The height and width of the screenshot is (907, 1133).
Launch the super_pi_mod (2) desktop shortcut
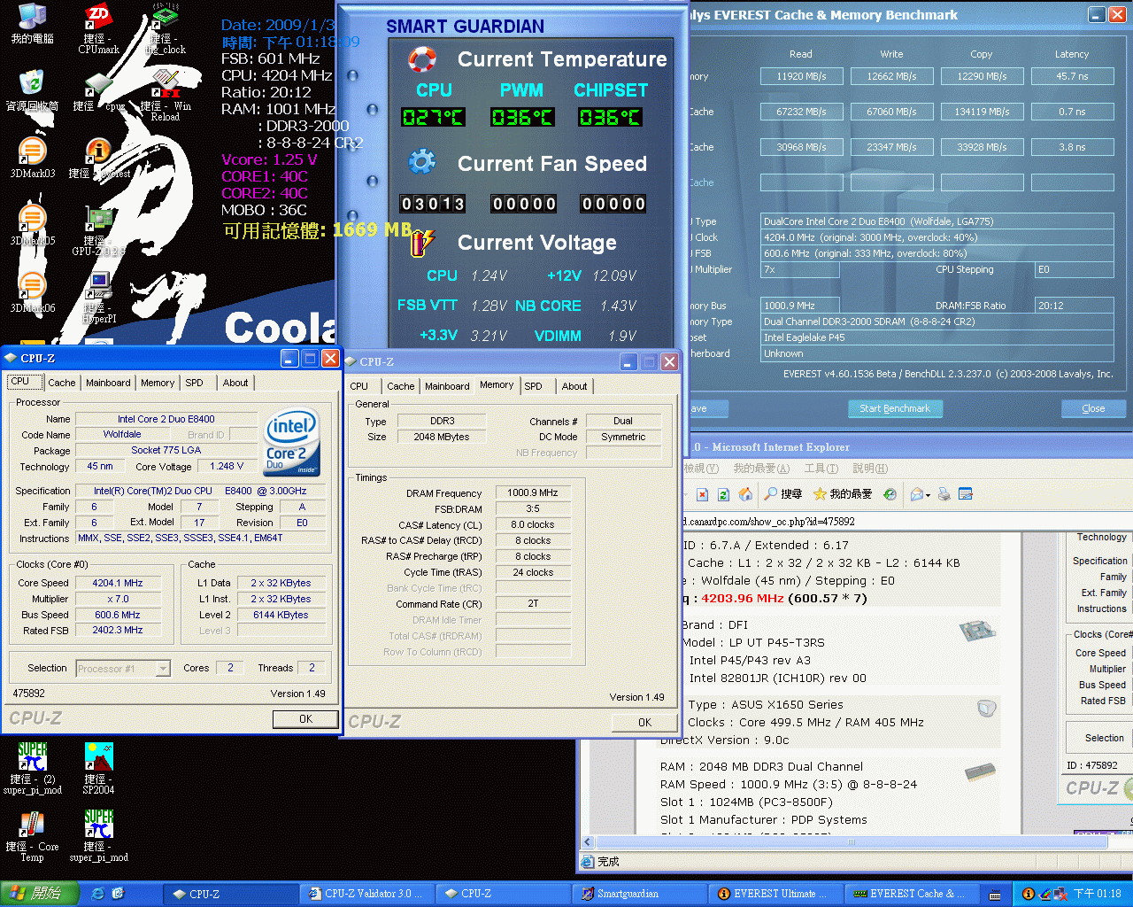click(33, 769)
